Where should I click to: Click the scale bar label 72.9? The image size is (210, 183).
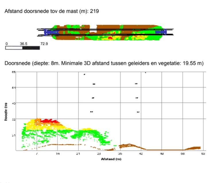(44, 44)
